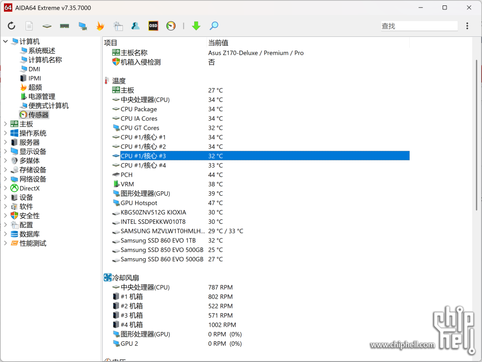Select the GPU 2 fan row
Screen dimensions: 482x362
[261, 344]
